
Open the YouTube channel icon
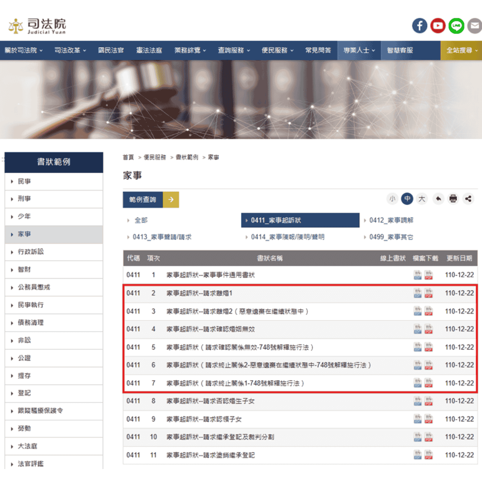(438, 26)
